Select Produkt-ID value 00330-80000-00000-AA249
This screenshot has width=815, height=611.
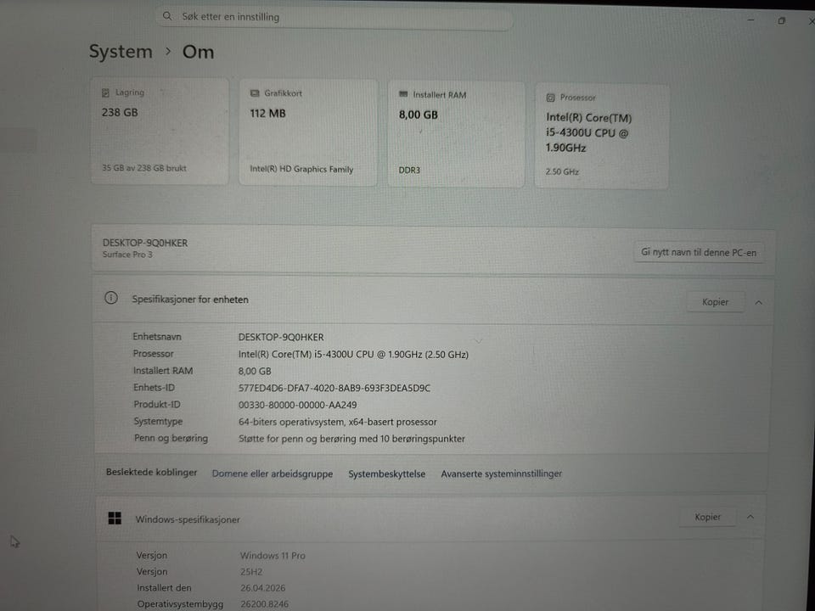[x=297, y=405]
